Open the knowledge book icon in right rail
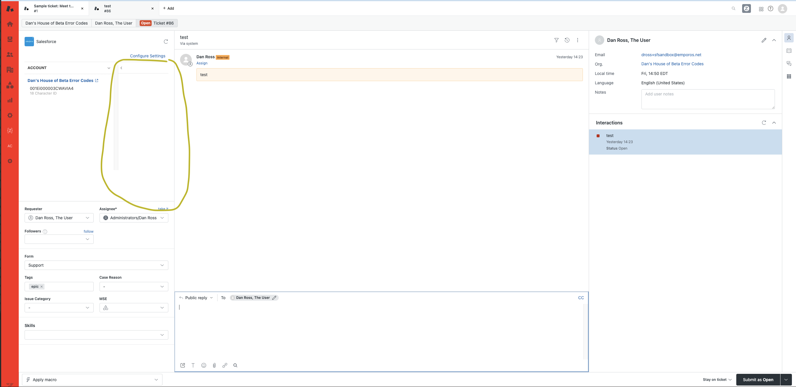The width and height of the screenshot is (796, 387). coord(789,51)
